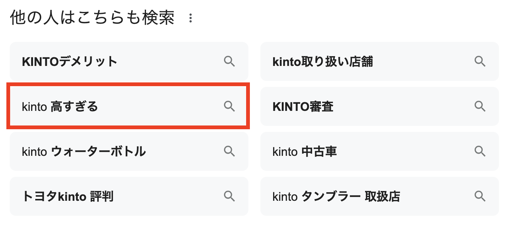The image size is (508, 227).
Task: Choose the kinto タンブラー 取扱店 suggestion text
Action: click(336, 196)
